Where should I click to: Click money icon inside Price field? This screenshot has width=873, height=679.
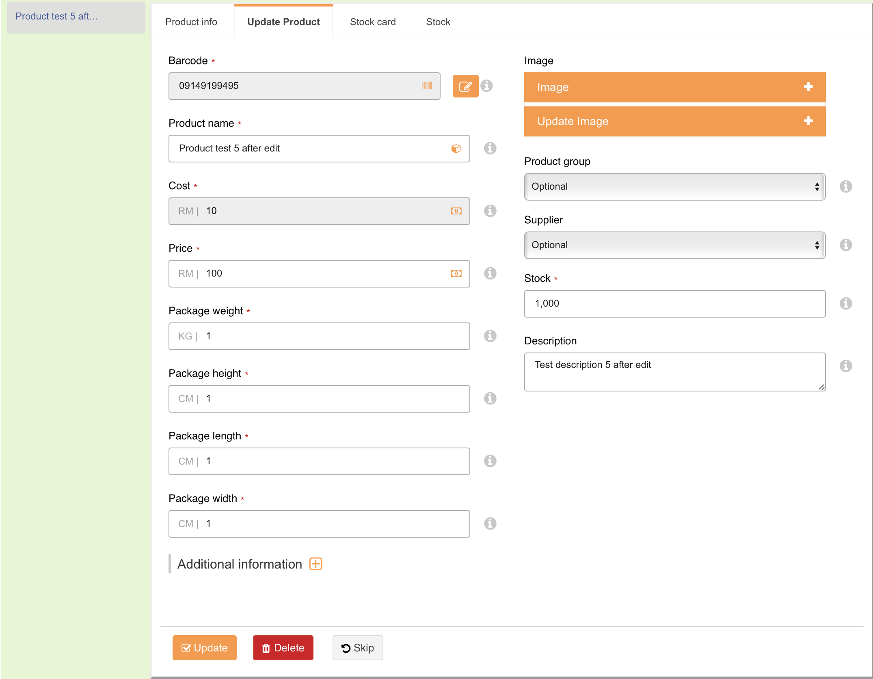[x=456, y=274]
